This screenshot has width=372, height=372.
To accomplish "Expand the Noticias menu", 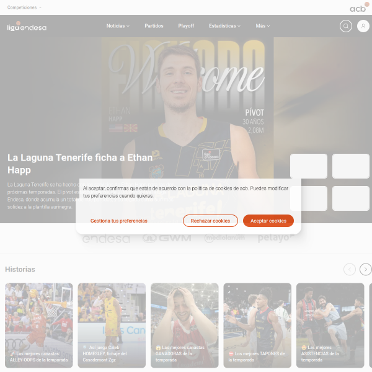I will click(118, 26).
